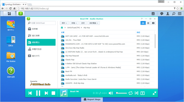Adjust the volume slider
The image size is (184, 102).
coord(121,93)
